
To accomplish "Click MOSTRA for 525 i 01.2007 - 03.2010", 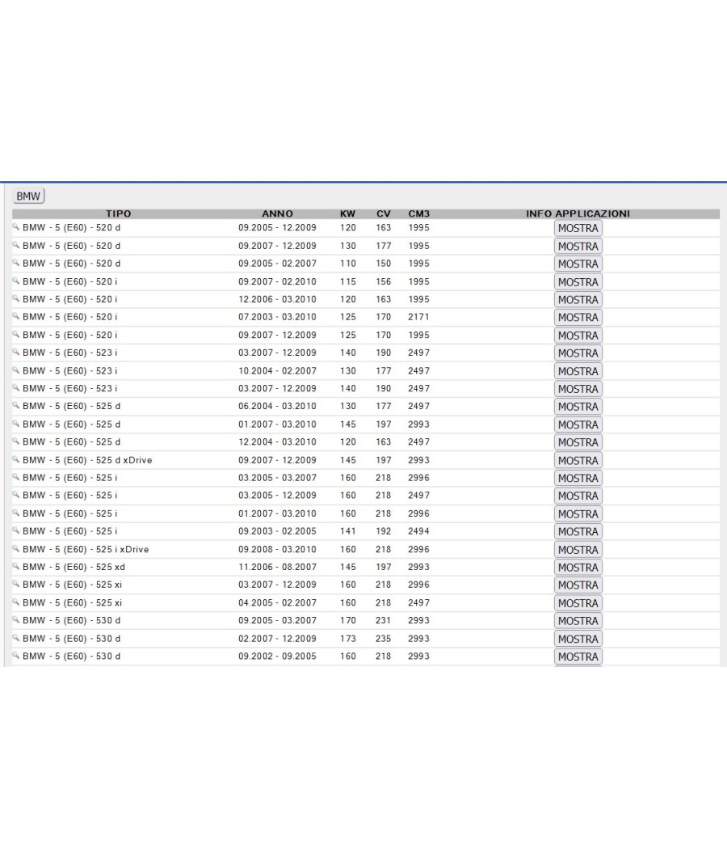I will point(578,513).
